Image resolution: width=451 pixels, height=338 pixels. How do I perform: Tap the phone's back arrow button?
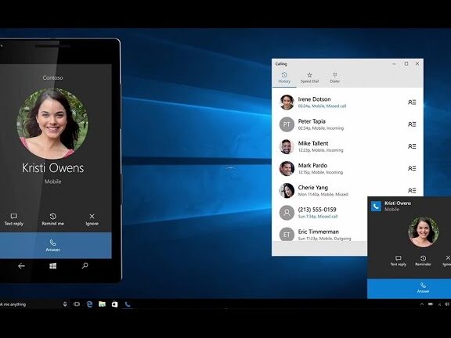click(21, 266)
